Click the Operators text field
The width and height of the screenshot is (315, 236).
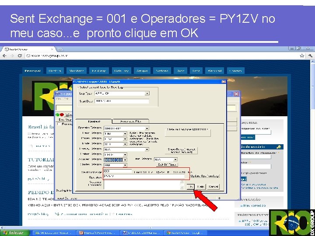(x=144, y=177)
